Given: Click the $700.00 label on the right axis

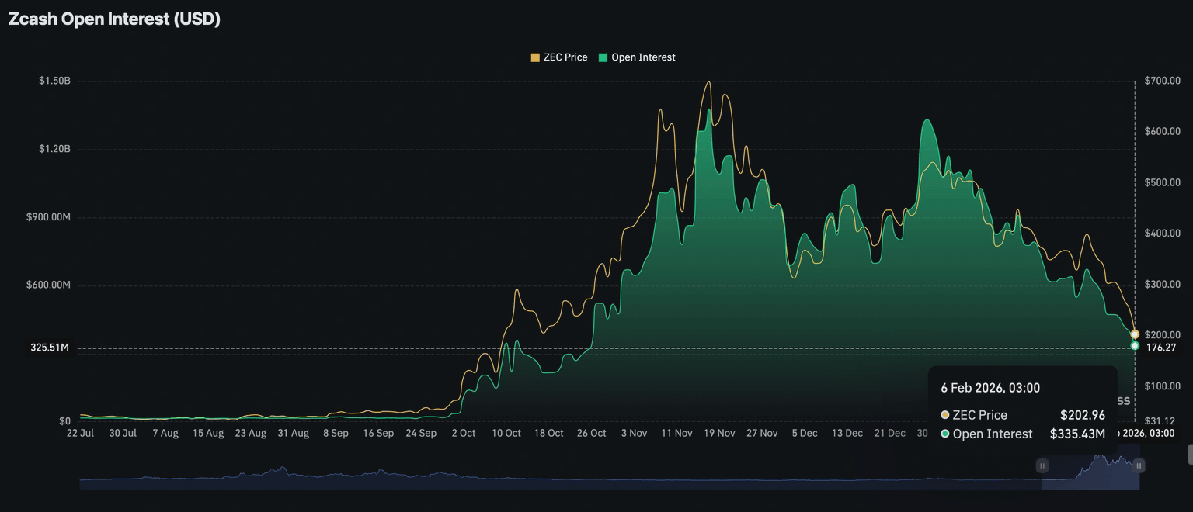Looking at the screenshot, I should pos(1162,81).
